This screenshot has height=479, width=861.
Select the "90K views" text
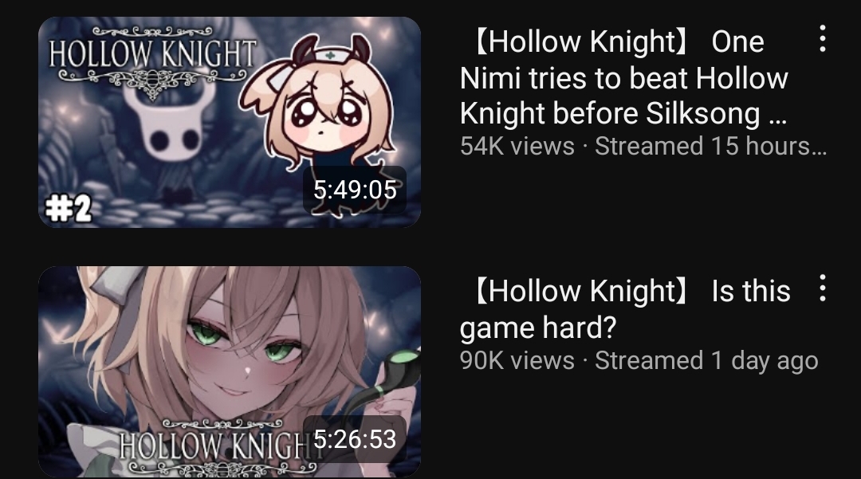[517, 360]
